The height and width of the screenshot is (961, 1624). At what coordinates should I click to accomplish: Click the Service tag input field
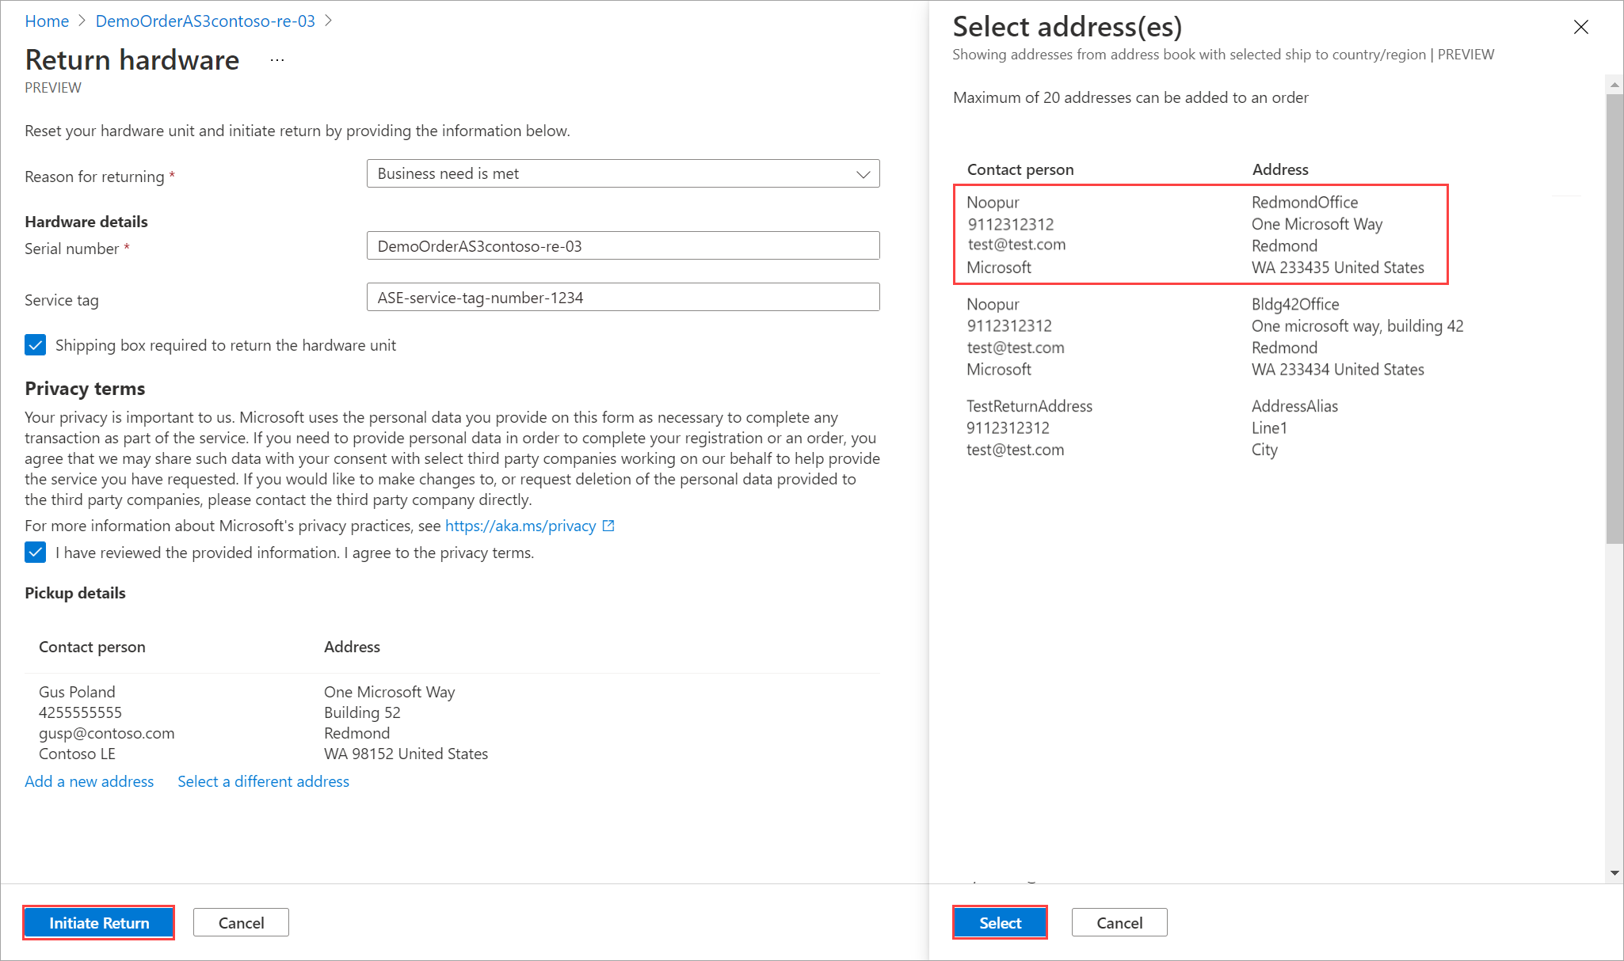click(x=621, y=298)
